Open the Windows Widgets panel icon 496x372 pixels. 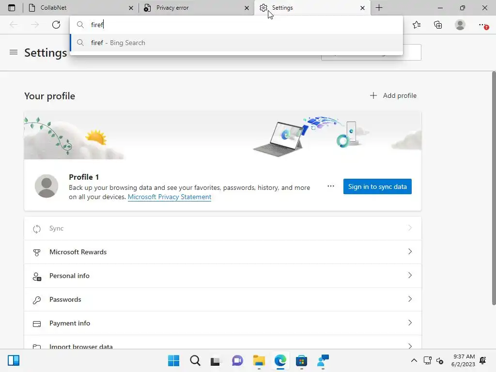14,360
